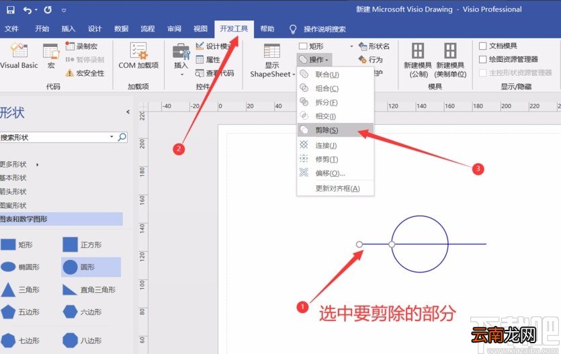Click the 操作说明搜索 lightbulb search box

click(x=318, y=29)
